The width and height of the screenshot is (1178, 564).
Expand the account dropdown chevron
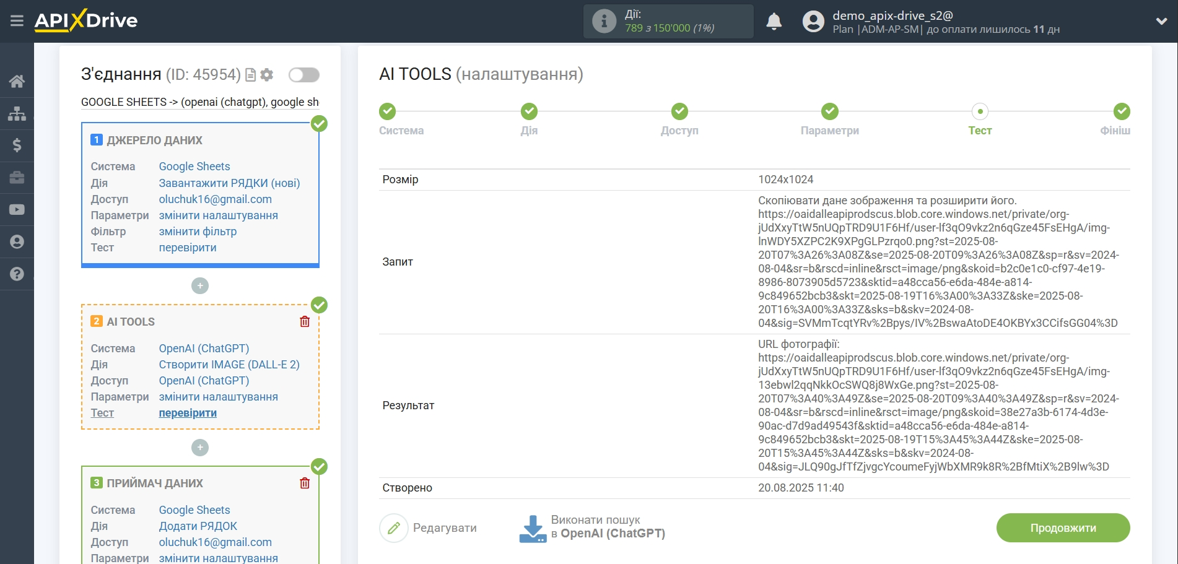coord(1161,21)
